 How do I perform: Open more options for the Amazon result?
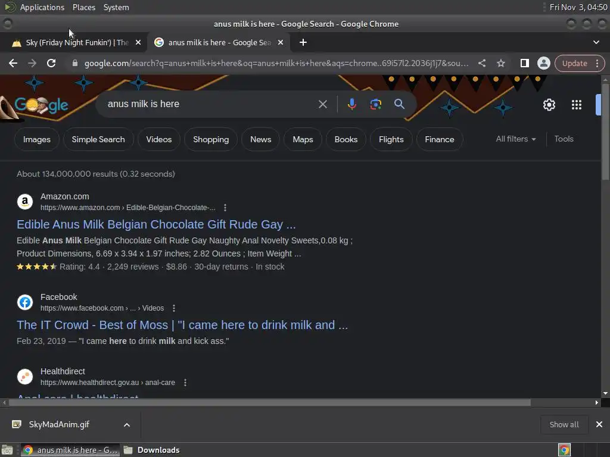point(225,208)
